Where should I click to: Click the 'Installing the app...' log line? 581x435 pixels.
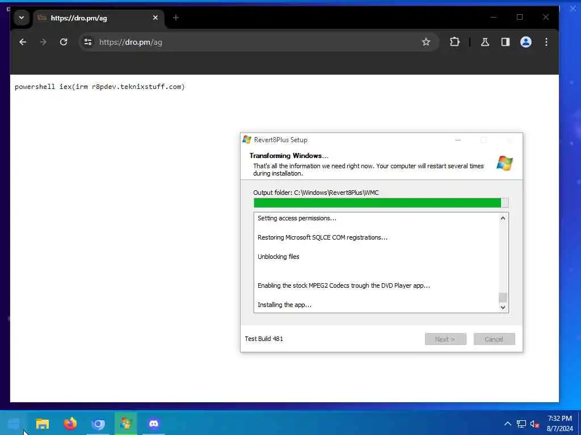285,305
